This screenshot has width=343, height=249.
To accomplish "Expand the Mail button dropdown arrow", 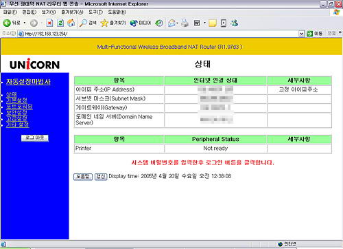I will [177, 23].
